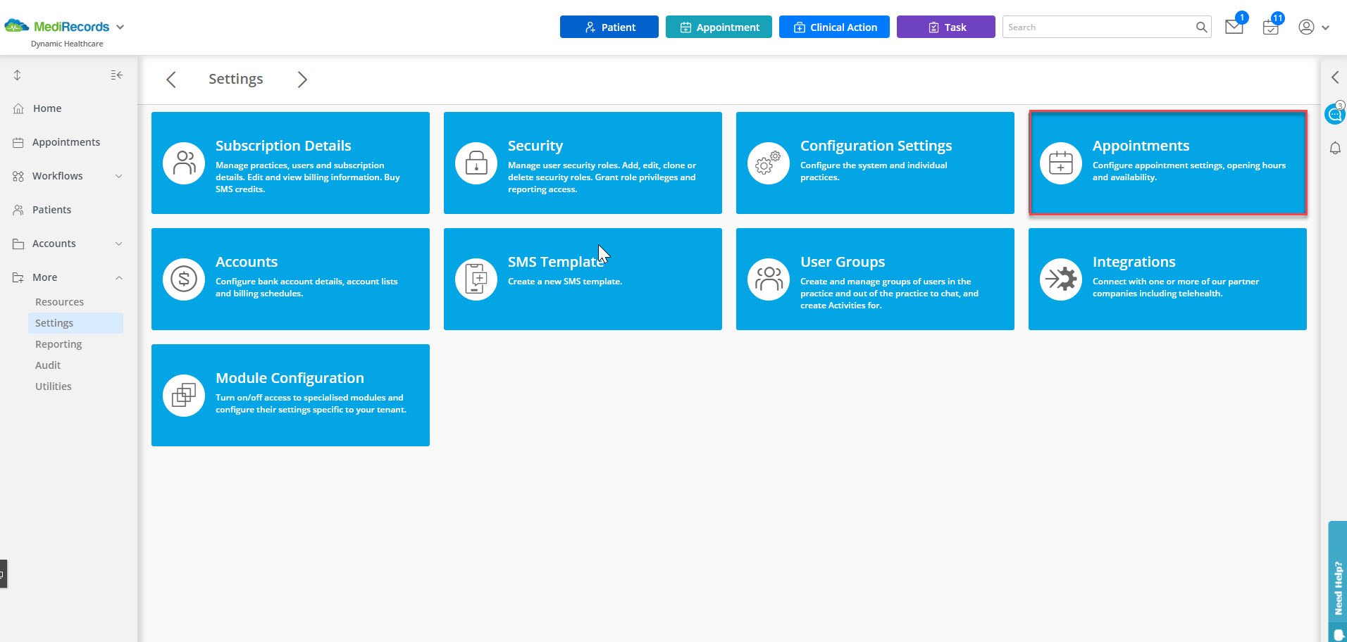Expand the Accounts sidebar section

point(118,243)
